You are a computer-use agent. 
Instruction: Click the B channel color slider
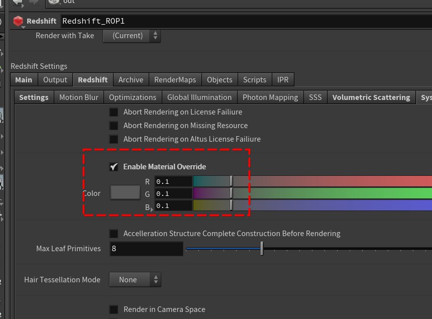312,205
